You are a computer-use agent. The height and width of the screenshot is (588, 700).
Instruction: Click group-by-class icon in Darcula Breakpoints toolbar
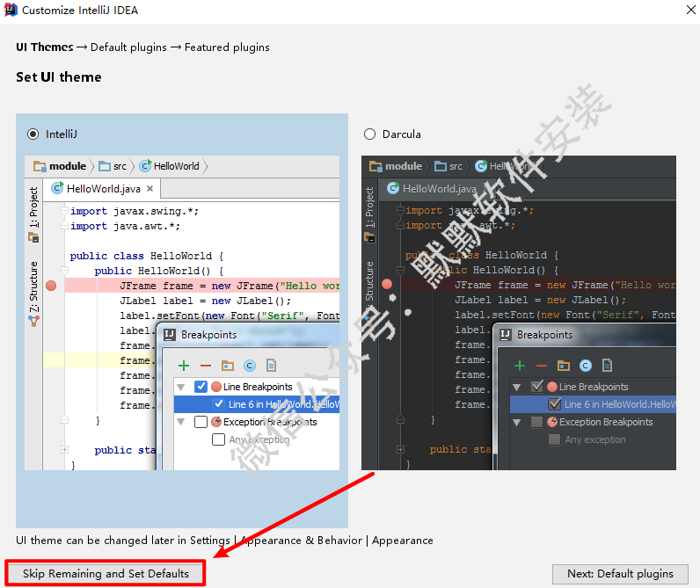click(x=586, y=366)
